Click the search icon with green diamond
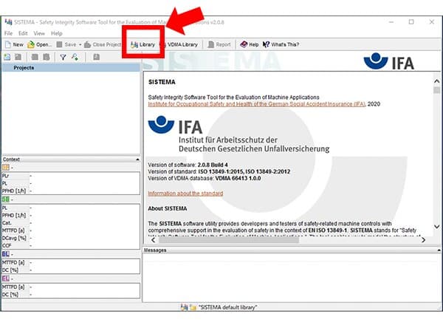Screen dimensions: 443x328 [75, 57]
